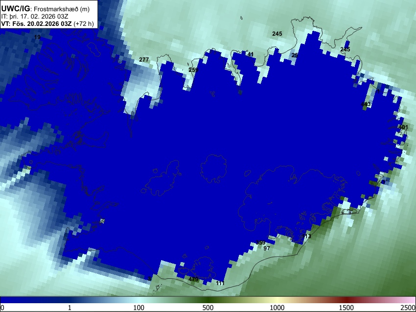
Task: Click the map value 41 on the north coast
Action: tap(250, 54)
